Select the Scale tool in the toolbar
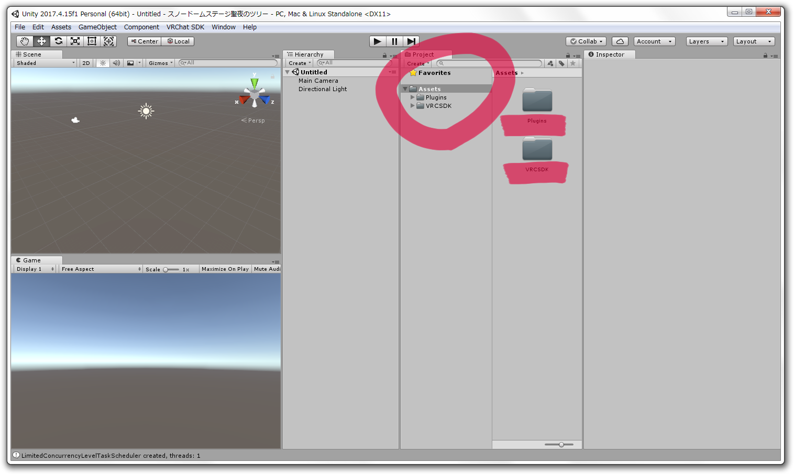The height and width of the screenshot is (474, 794). click(x=75, y=41)
